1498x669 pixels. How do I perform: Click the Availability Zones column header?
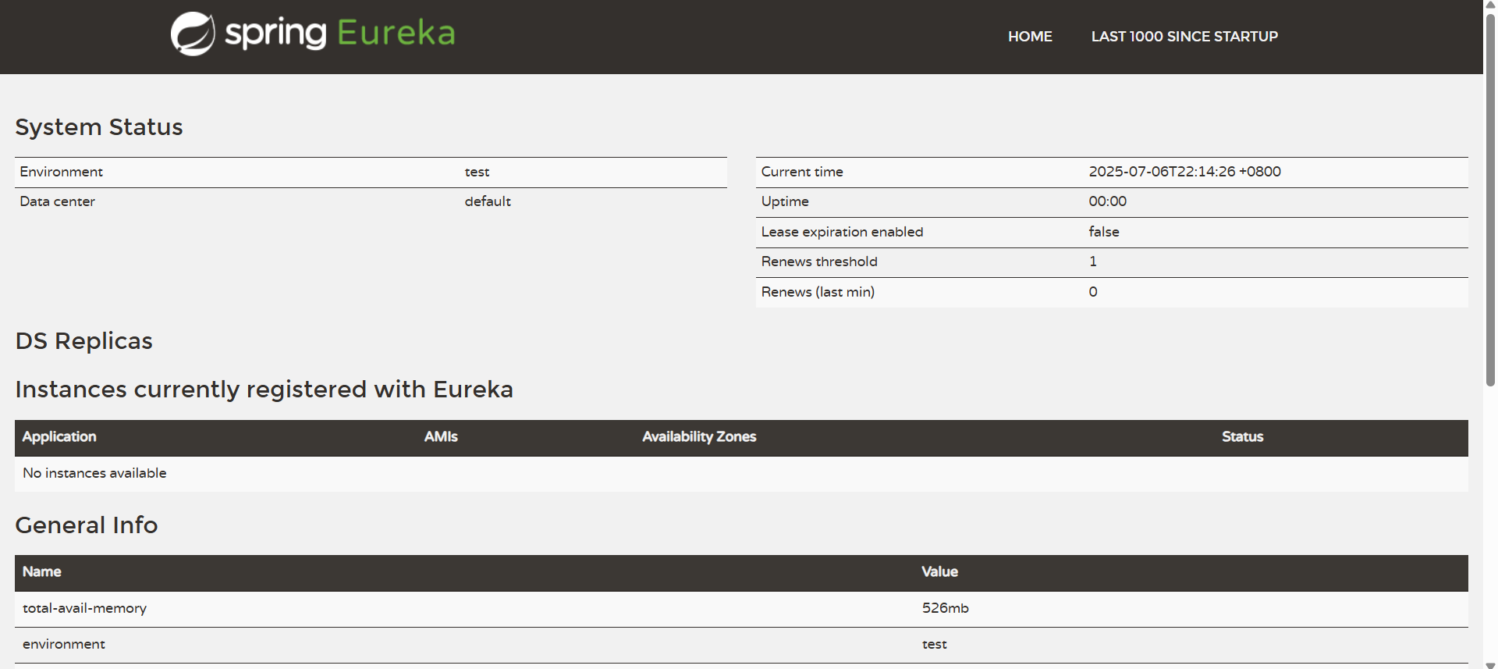click(699, 437)
